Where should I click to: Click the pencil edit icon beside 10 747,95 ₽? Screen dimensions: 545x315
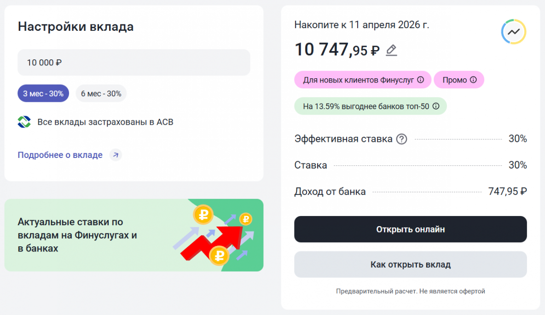391,50
